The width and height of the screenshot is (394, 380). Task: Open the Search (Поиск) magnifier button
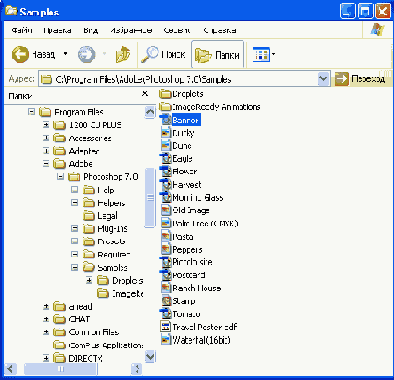(163, 54)
